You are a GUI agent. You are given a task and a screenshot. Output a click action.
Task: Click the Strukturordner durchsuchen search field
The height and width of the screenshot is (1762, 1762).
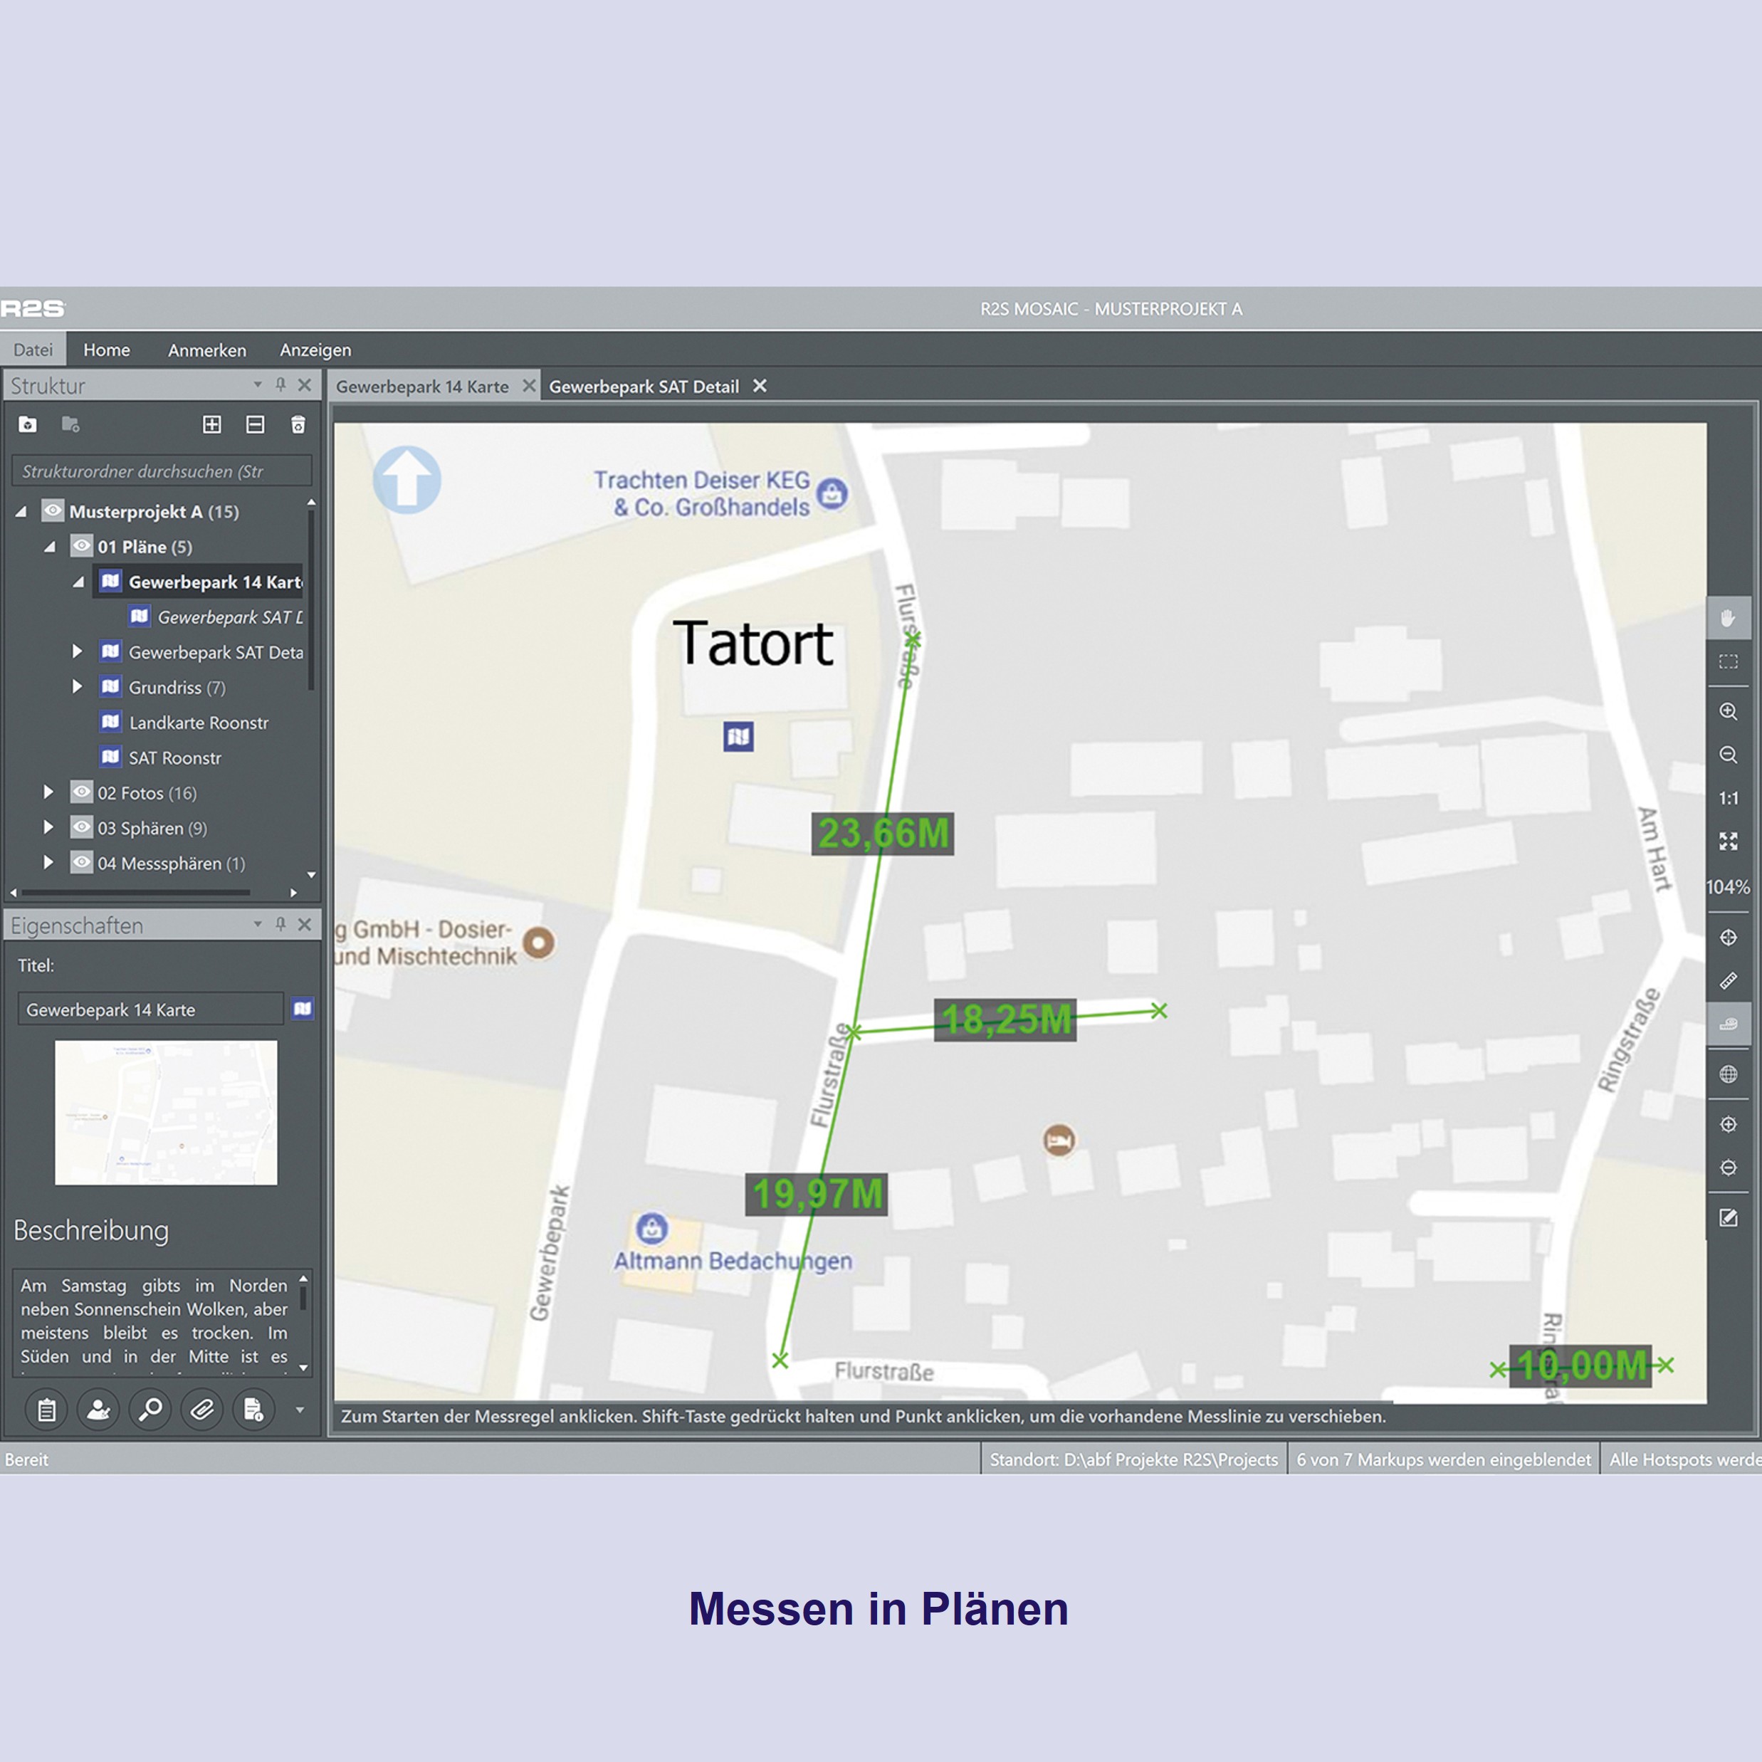[x=162, y=471]
